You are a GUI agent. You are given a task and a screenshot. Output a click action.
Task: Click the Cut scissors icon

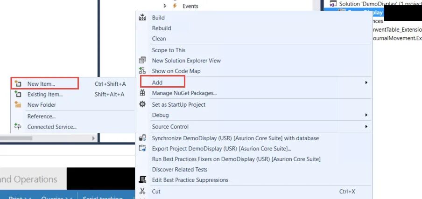click(x=143, y=191)
